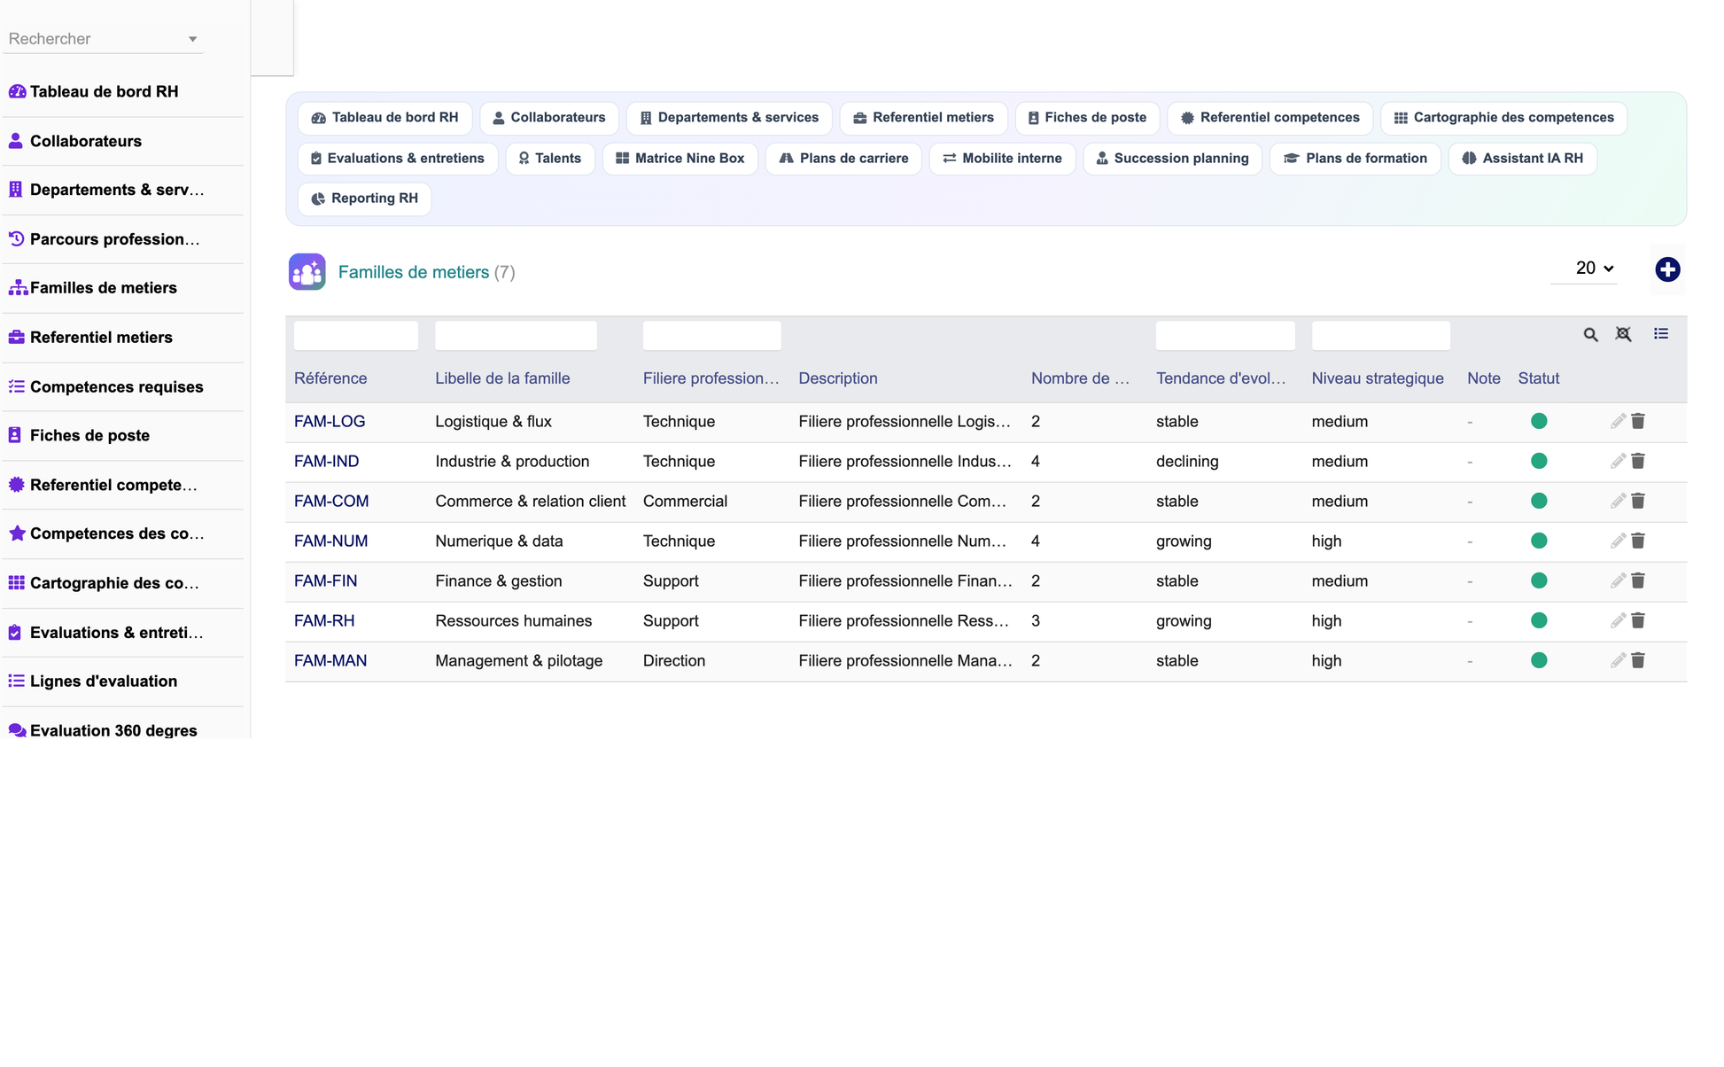
Task: Click the Collaborateurs sidebar person icon
Action: [16, 140]
